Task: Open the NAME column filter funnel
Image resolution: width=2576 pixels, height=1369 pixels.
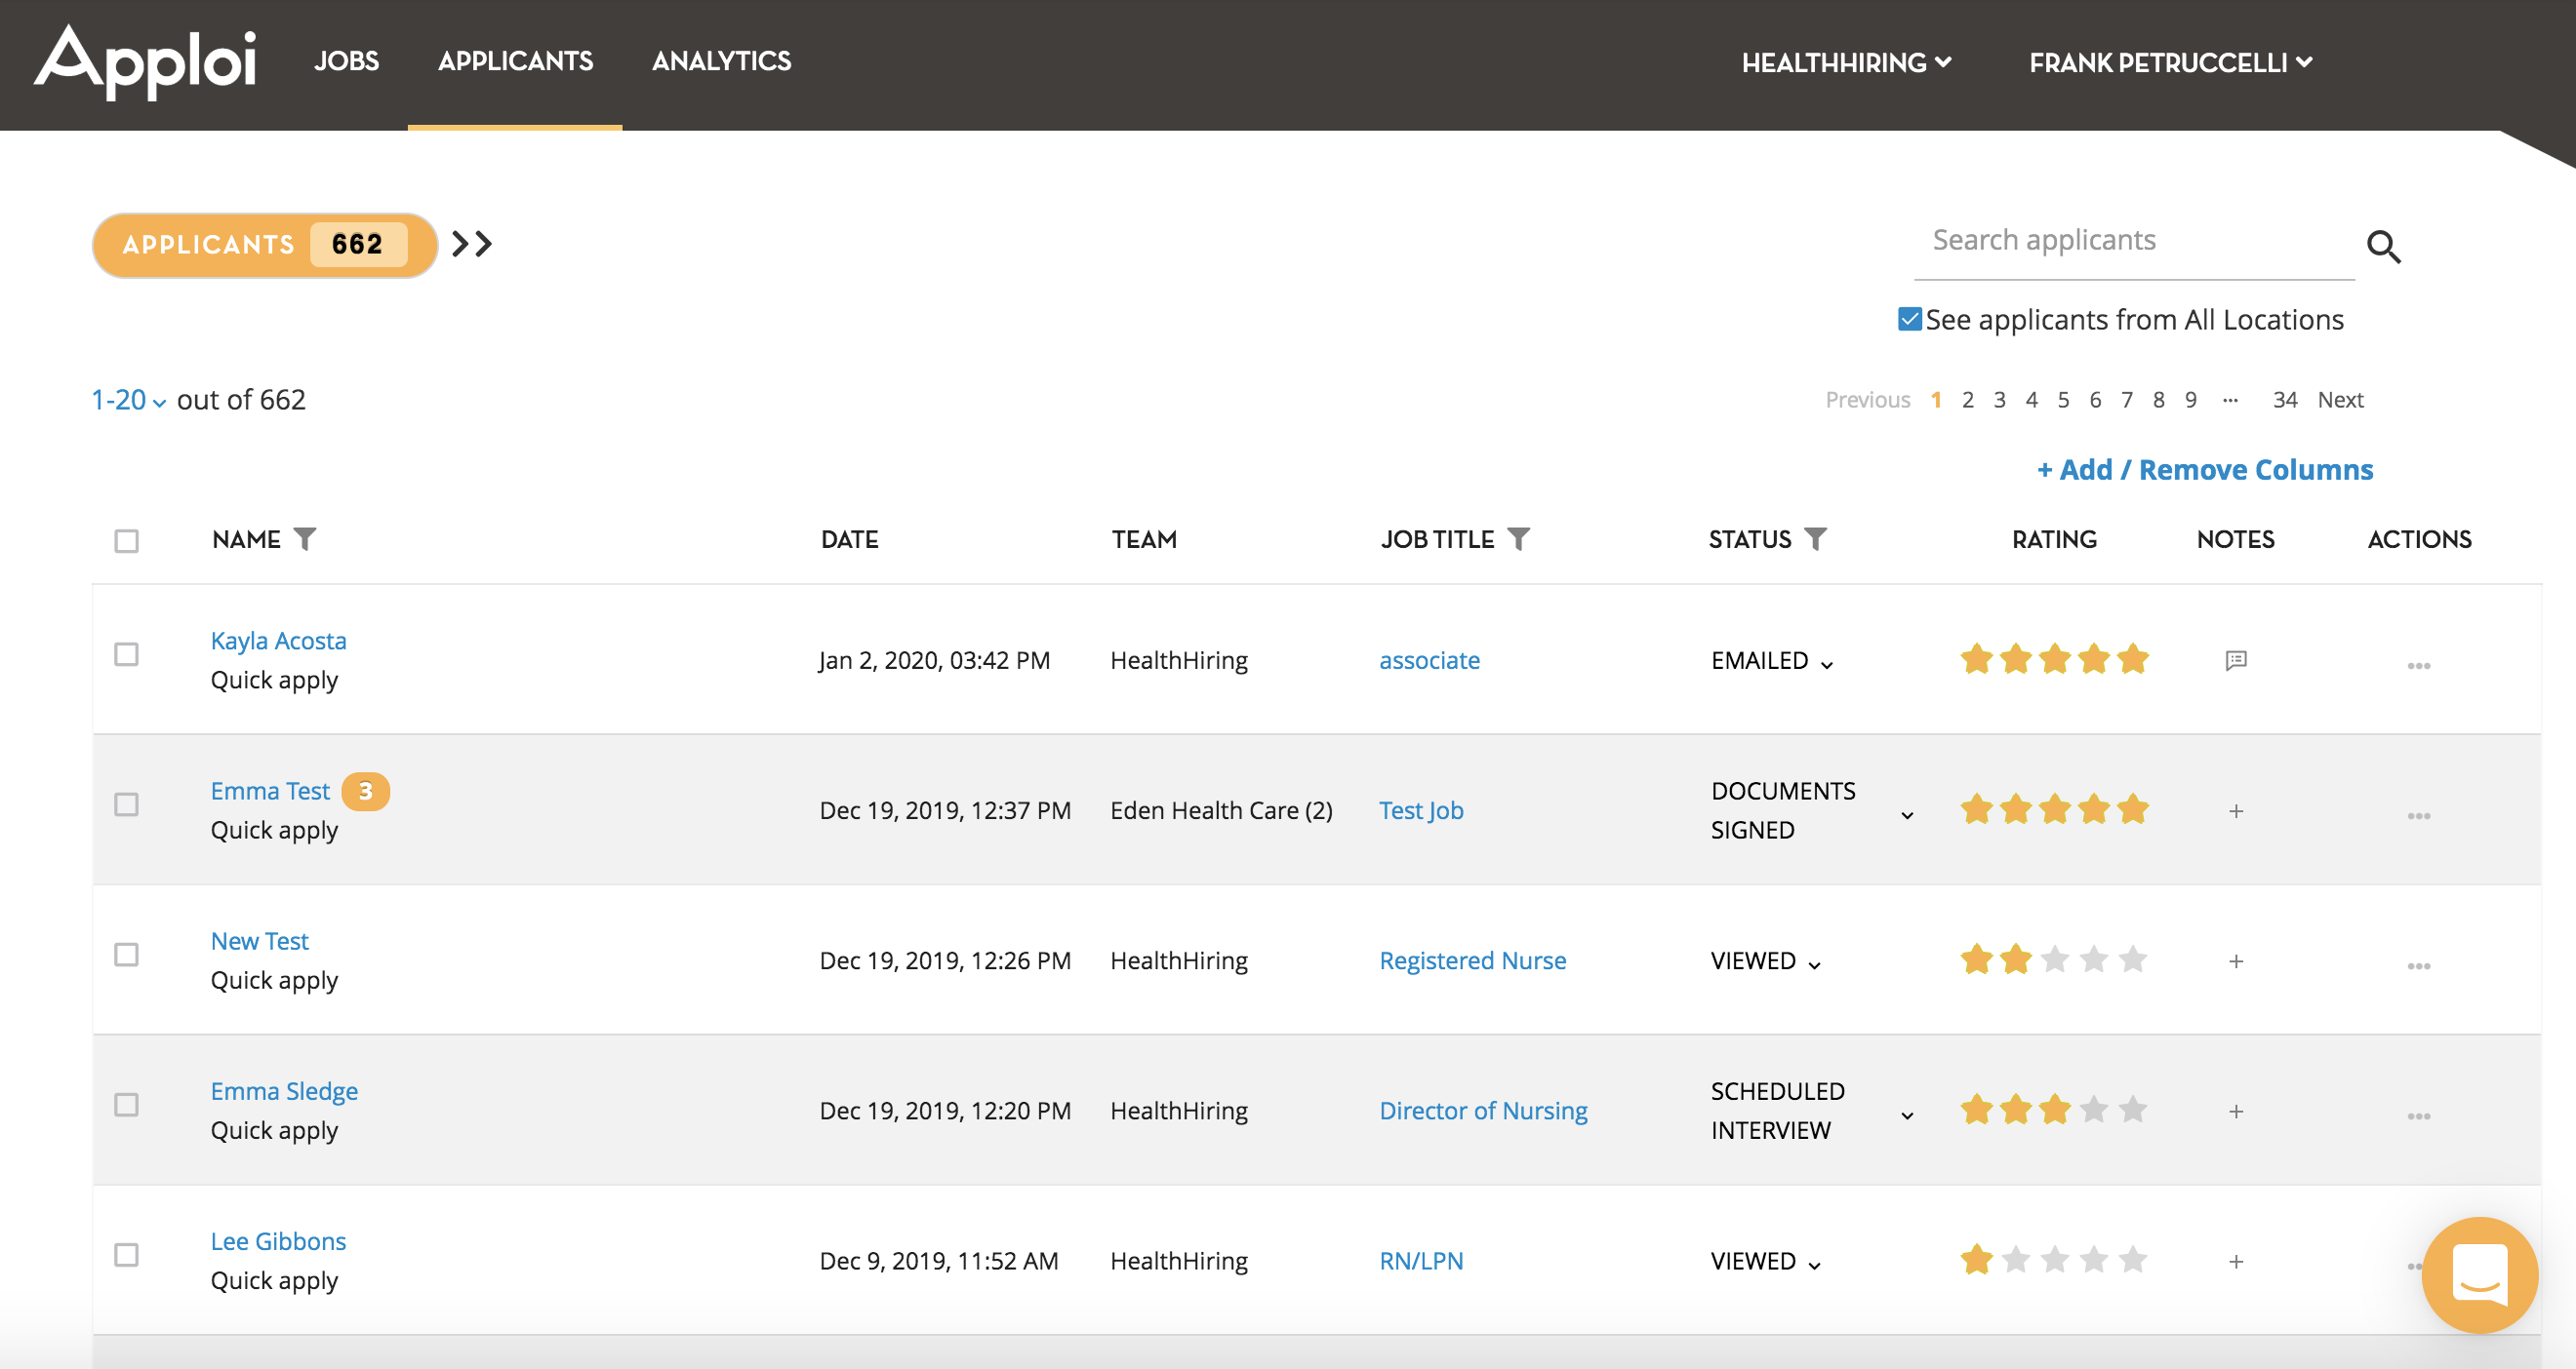Action: (x=305, y=538)
